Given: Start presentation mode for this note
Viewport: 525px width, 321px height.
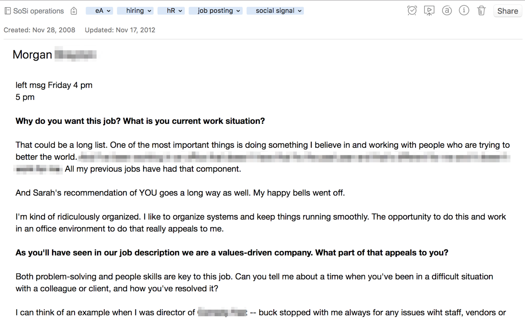Looking at the screenshot, I should [x=429, y=11].
